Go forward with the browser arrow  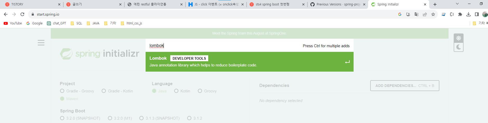[14, 14]
